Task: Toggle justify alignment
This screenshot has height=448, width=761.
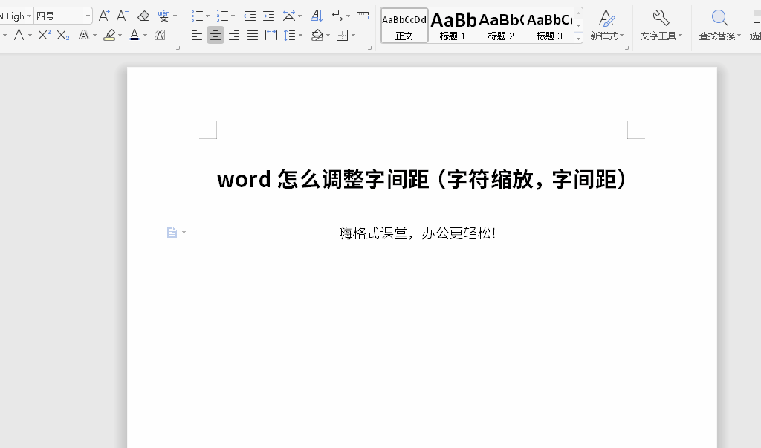Action: point(253,35)
